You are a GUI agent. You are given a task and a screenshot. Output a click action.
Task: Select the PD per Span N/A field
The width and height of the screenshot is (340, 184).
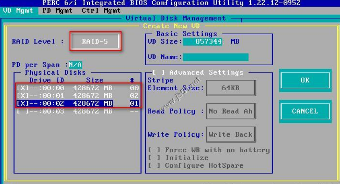click(75, 65)
